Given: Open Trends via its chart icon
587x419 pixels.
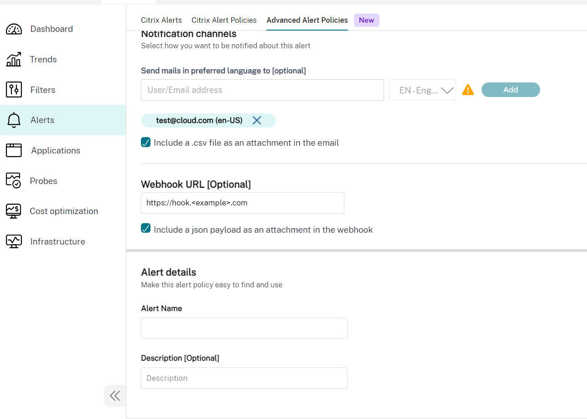Looking at the screenshot, I should coord(14,59).
